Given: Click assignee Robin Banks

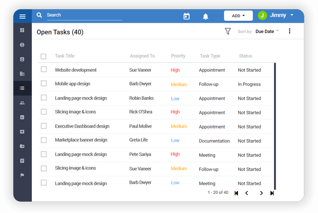Looking at the screenshot, I should (x=141, y=98).
